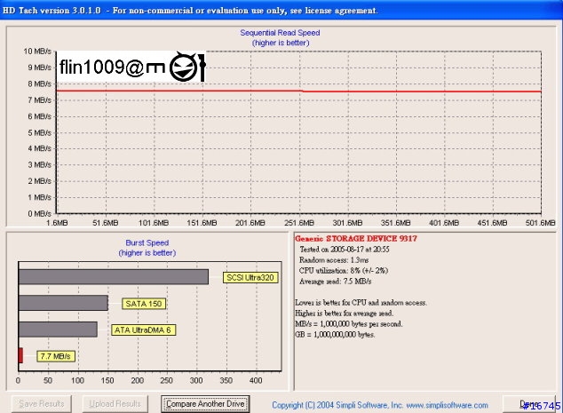Click the 'Lower is better for CPU' note
This screenshot has width=563, height=413.
361,303
